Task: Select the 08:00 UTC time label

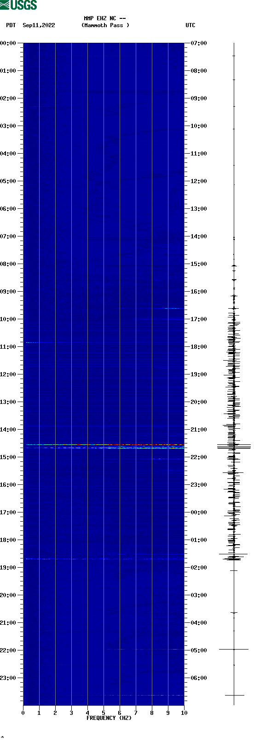Action: [x=199, y=71]
